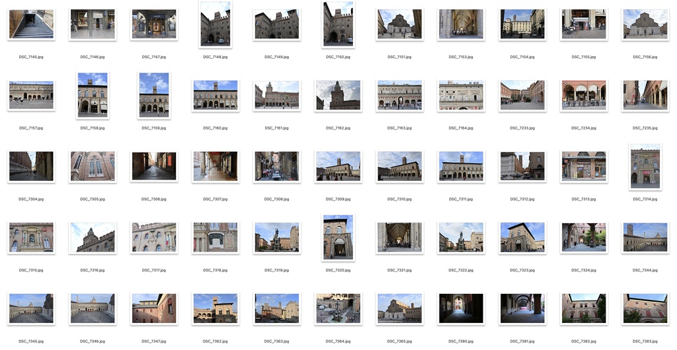This screenshot has height=350, width=677.
Task: Click the DSC_7155.jpg label text
Action: pyautogui.click(x=584, y=57)
